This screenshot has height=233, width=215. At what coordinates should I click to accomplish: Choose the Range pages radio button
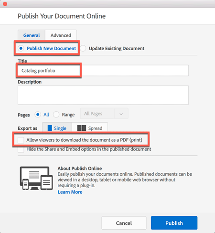click(x=56, y=115)
